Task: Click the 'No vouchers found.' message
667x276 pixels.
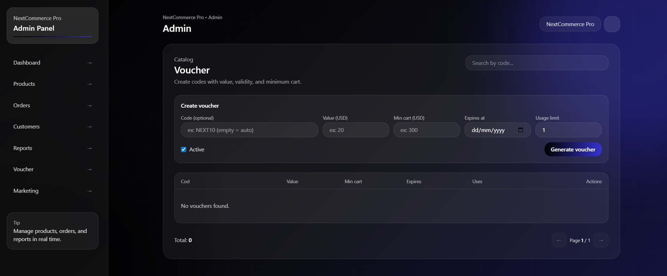Action: click(205, 206)
